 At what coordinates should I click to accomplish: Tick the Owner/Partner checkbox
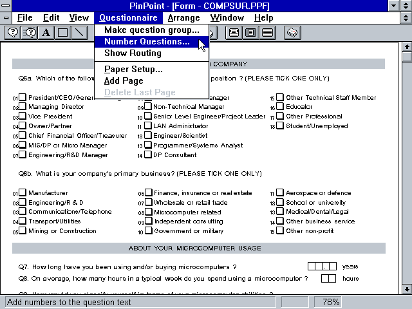[x=23, y=126]
